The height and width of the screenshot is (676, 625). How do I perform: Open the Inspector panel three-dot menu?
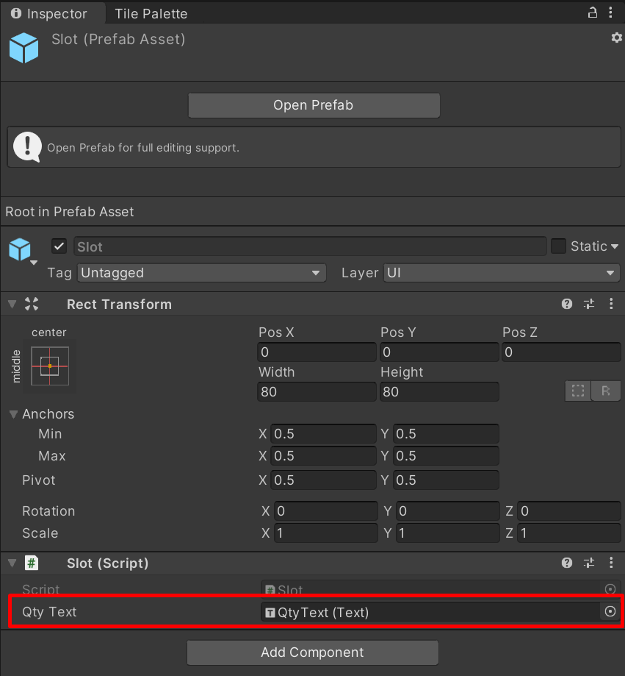tap(610, 13)
